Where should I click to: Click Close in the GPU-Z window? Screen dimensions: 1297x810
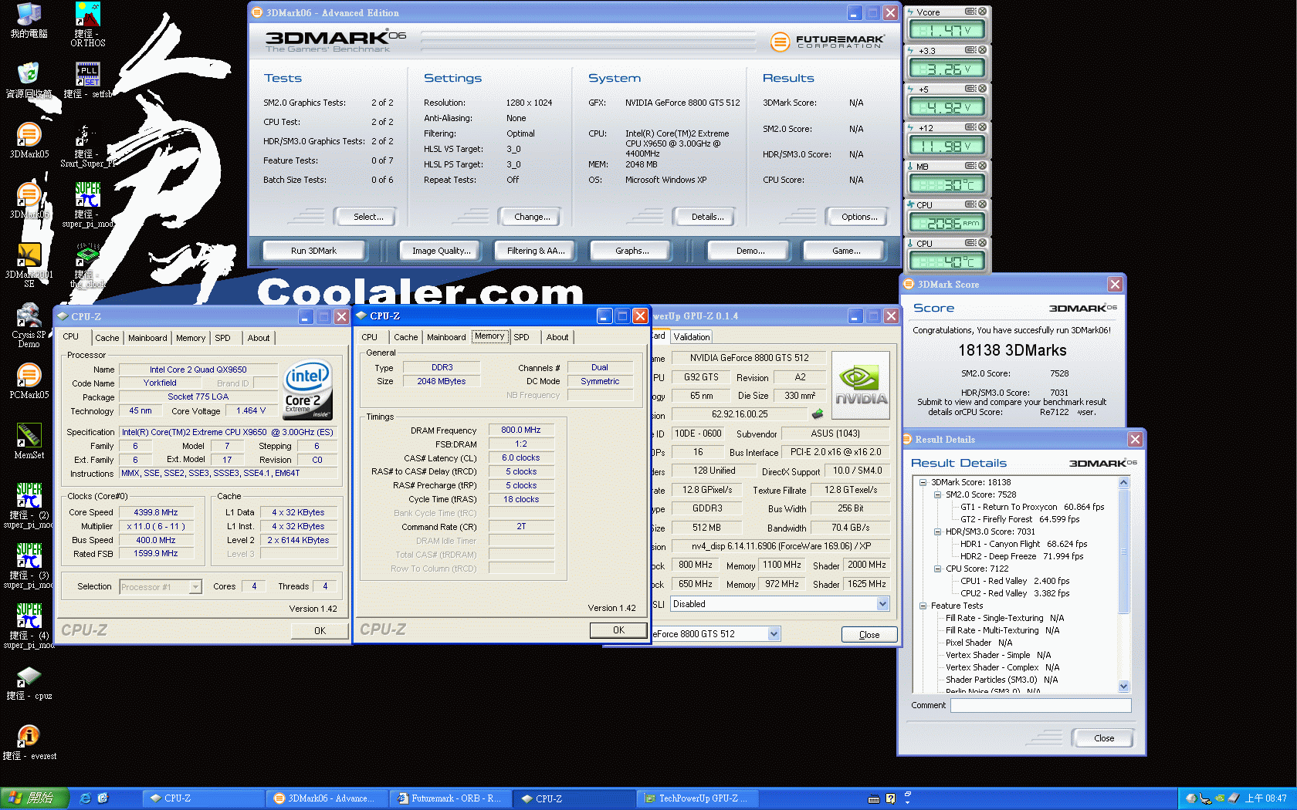click(869, 635)
